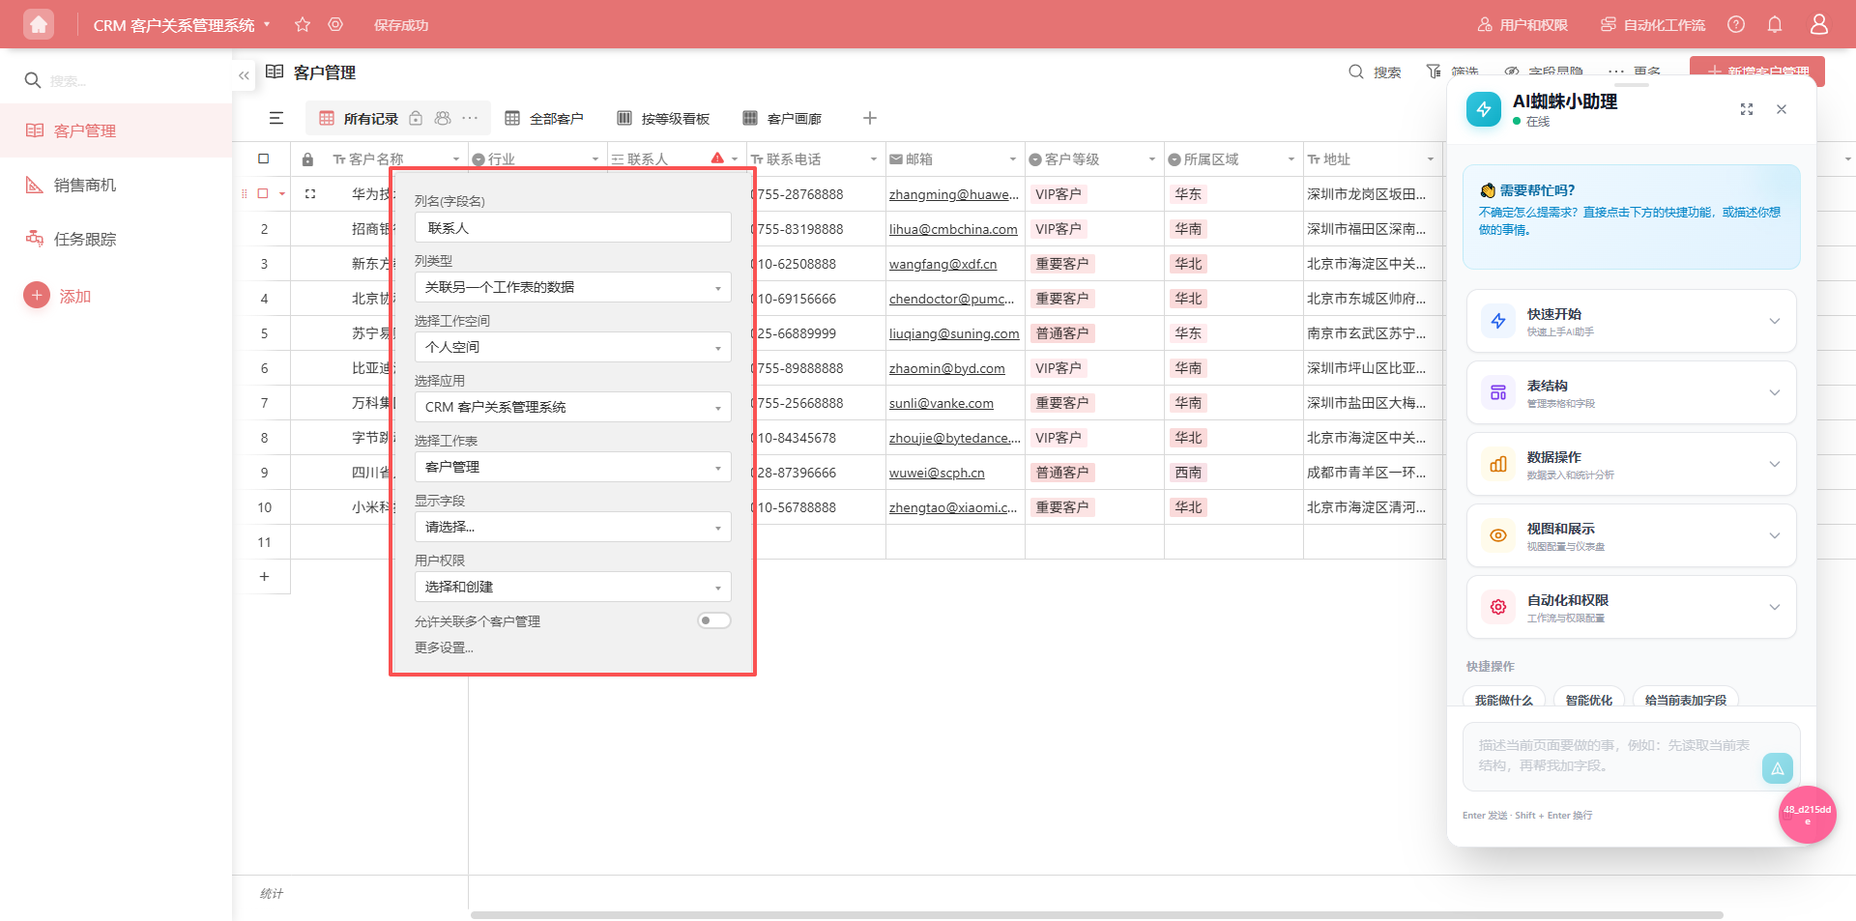Screen dimensions: 1856x921
Task: Click the 列名 field containing 联系人
Action: coord(573,227)
